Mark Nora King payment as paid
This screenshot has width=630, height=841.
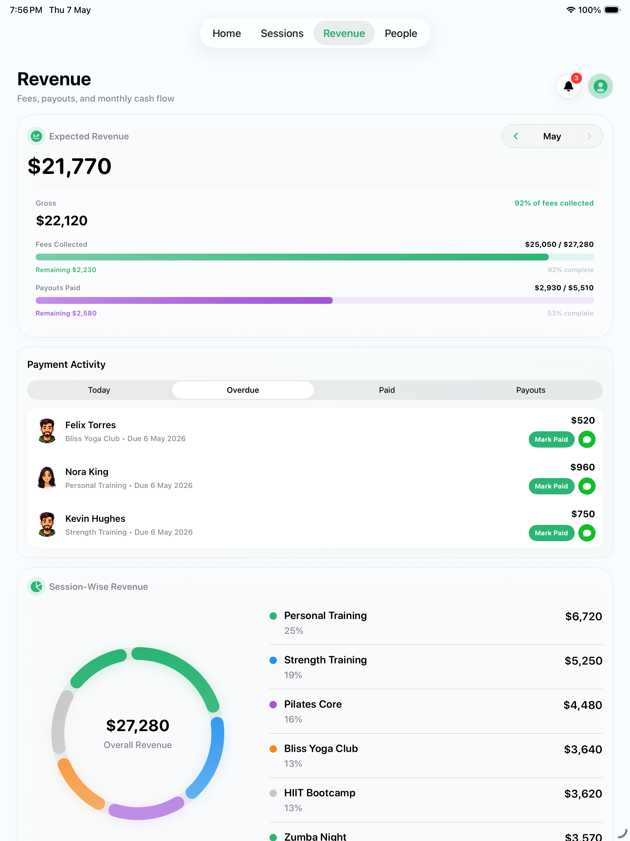[551, 486]
